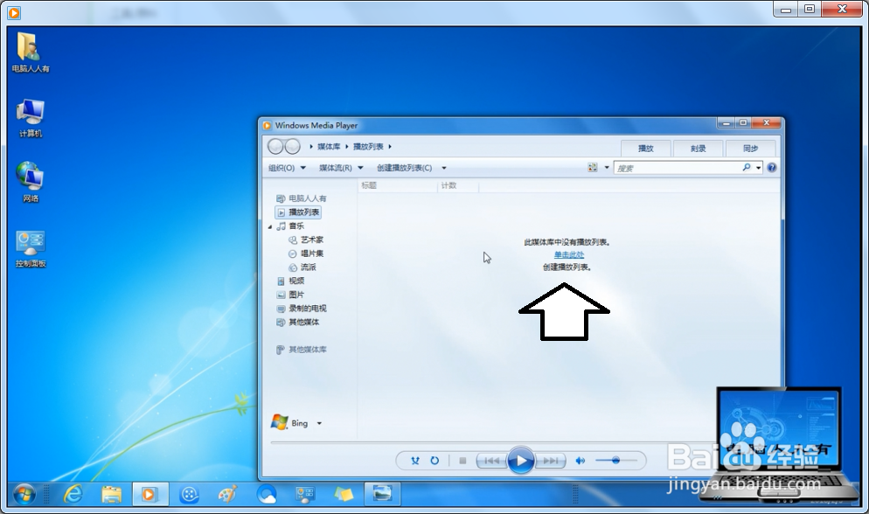Select 音乐 library
Viewport: 869px width, 514px height.
click(291, 226)
